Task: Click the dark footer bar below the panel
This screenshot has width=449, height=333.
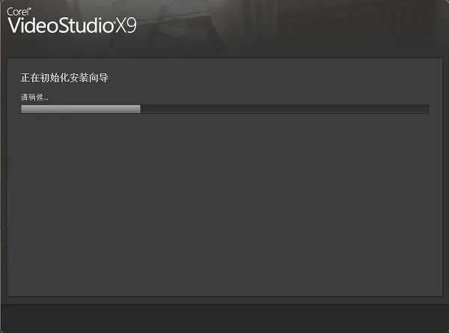Action: point(224,318)
